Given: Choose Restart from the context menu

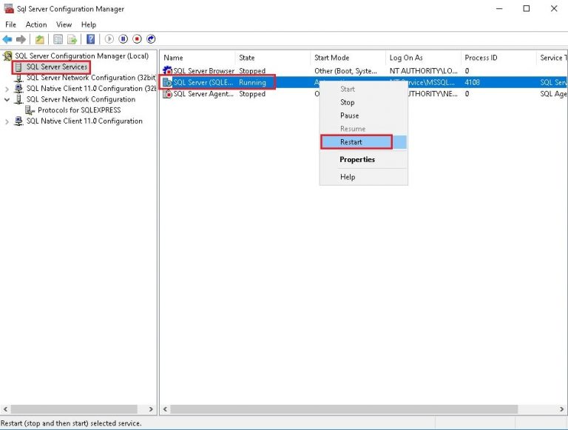Looking at the screenshot, I should point(351,142).
